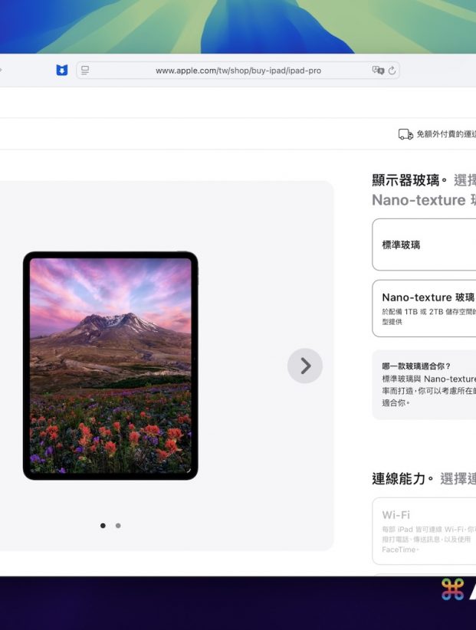Click the iPad Pro product image

point(110,366)
